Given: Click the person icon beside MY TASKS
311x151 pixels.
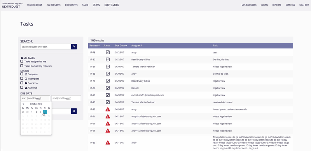Looking at the screenshot, I should [x=22, y=58].
